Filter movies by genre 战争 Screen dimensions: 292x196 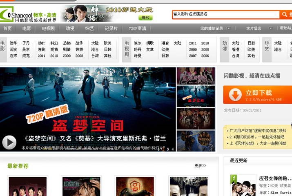tap(79, 43)
